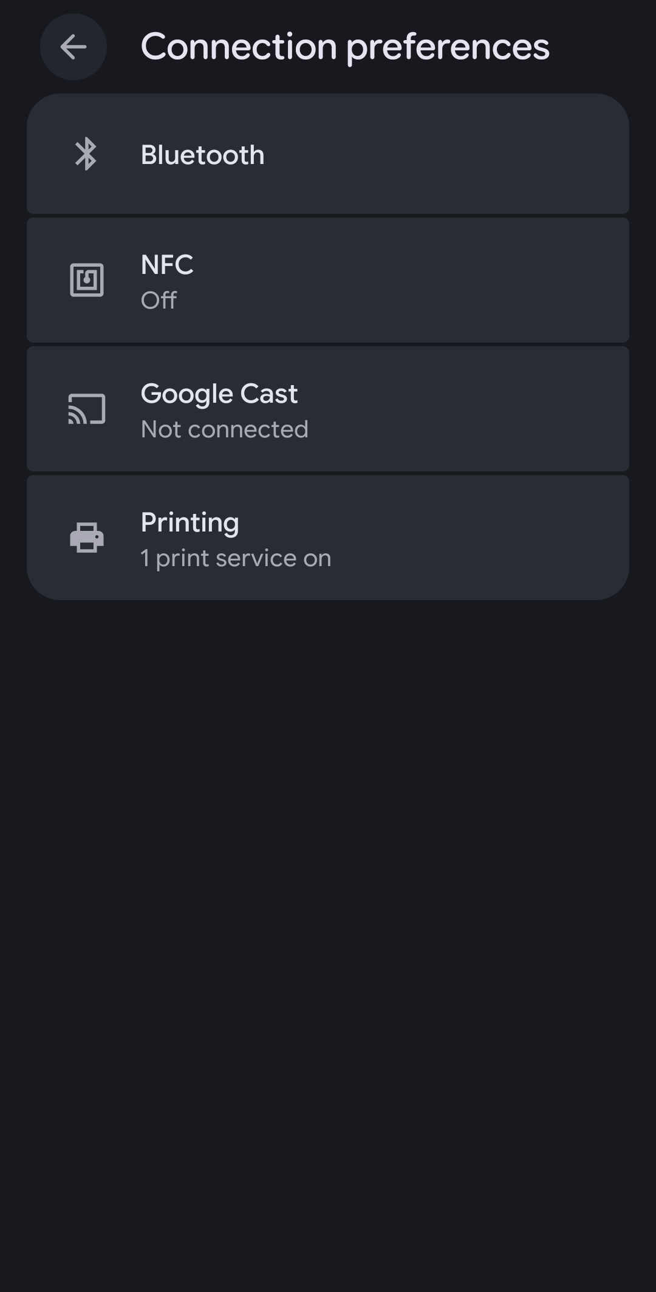Click the "Not connected" cast status
656x1292 pixels.
224,429
